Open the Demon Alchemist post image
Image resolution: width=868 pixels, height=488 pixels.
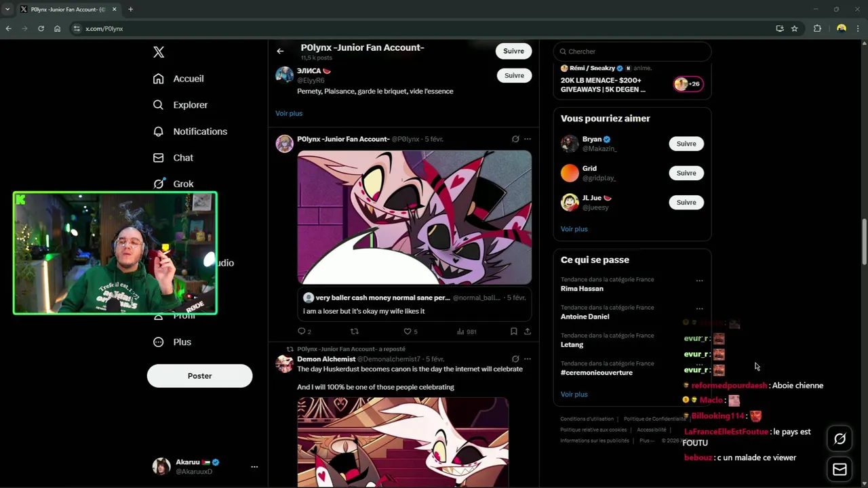pyautogui.click(x=403, y=443)
